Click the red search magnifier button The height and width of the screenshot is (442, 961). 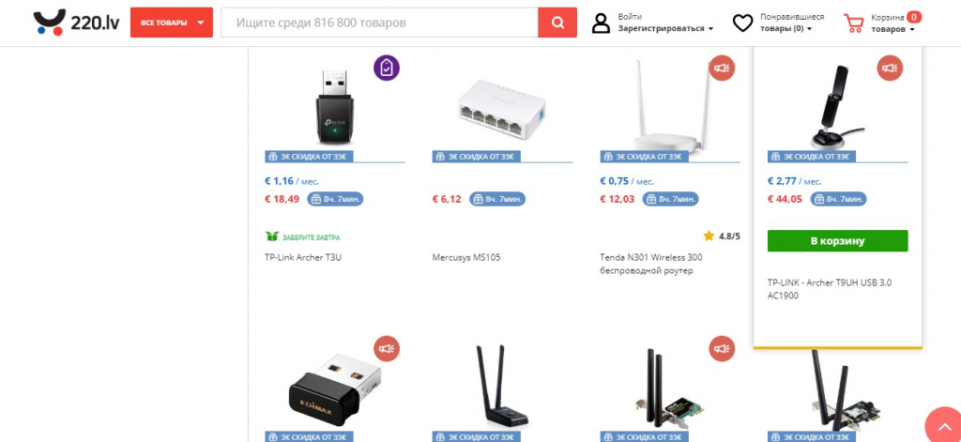coord(557,23)
